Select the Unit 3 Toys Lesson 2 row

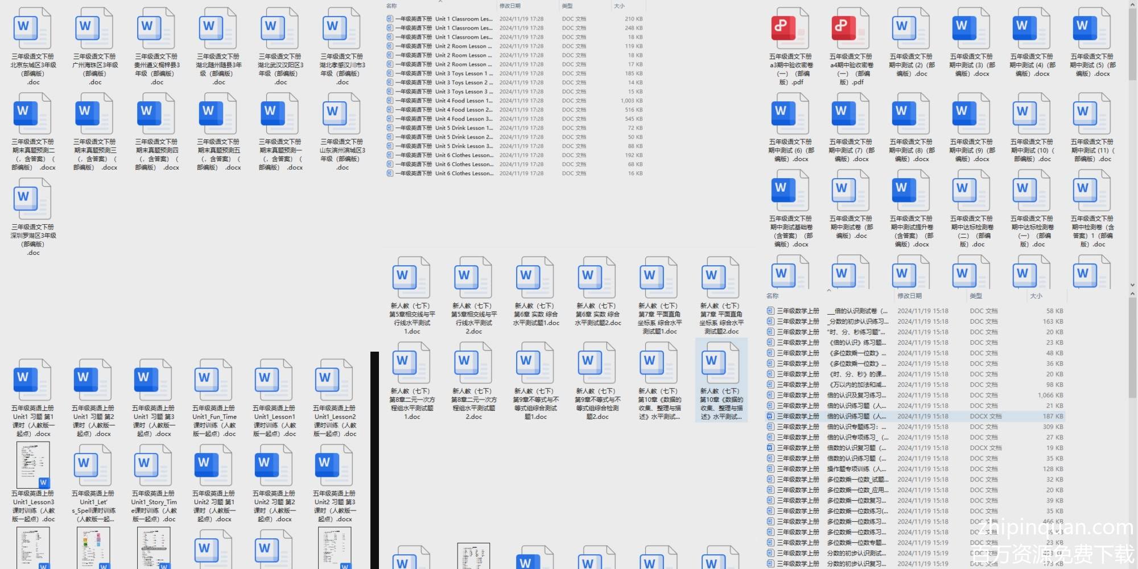click(x=464, y=83)
